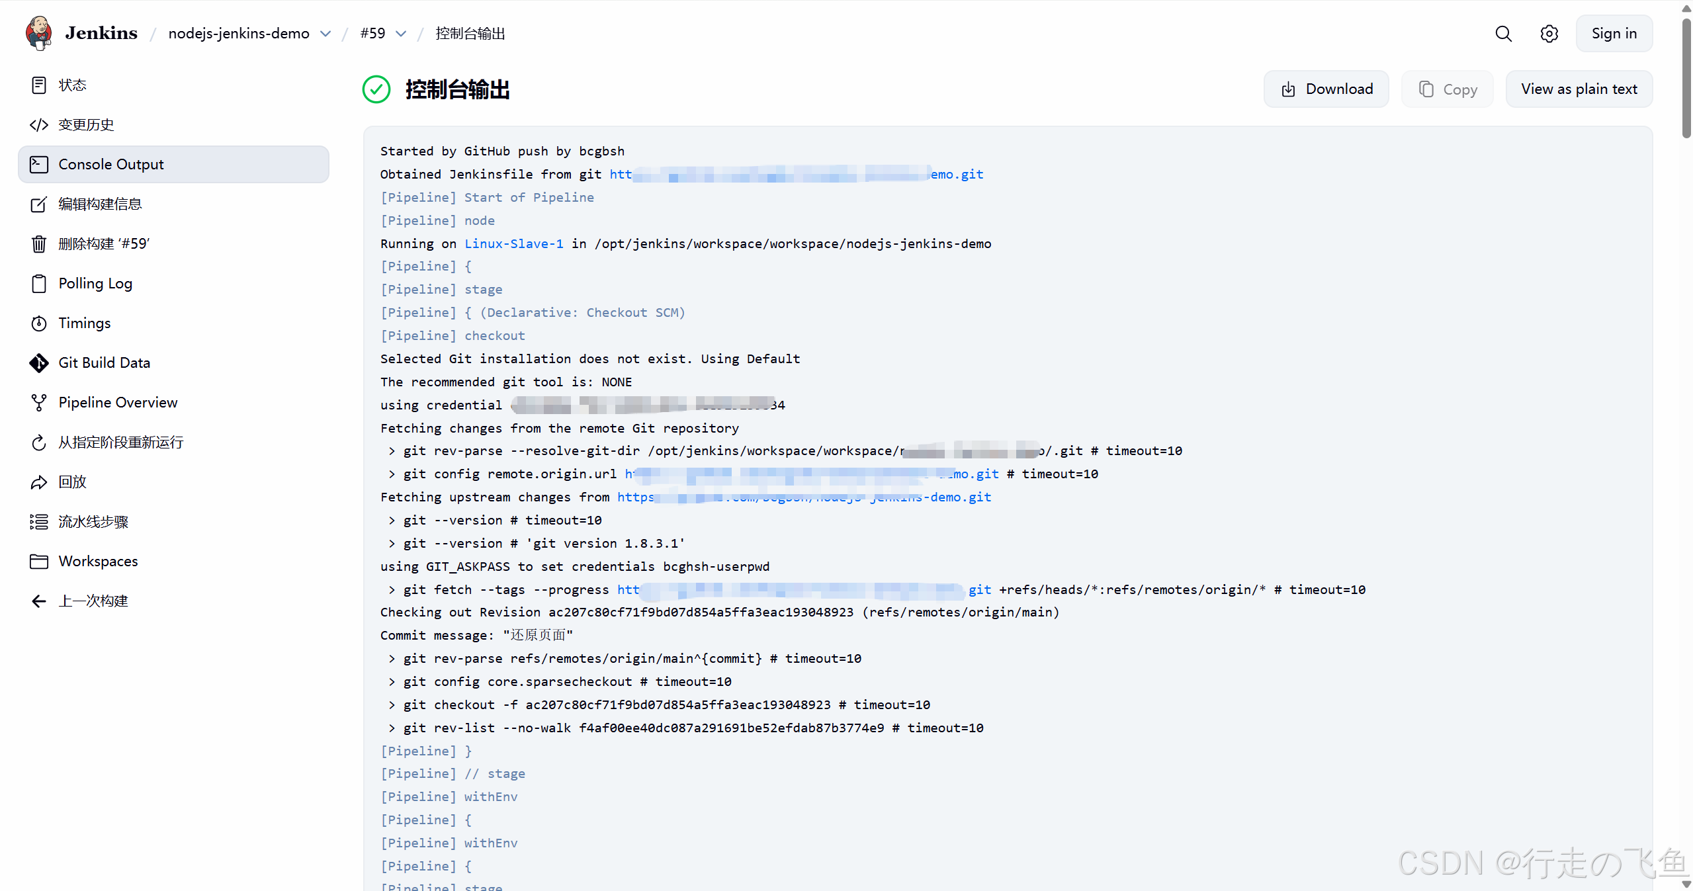Click the 控制台输出 breadcrumb
Image resolution: width=1693 pixels, height=891 pixels.
(x=470, y=34)
